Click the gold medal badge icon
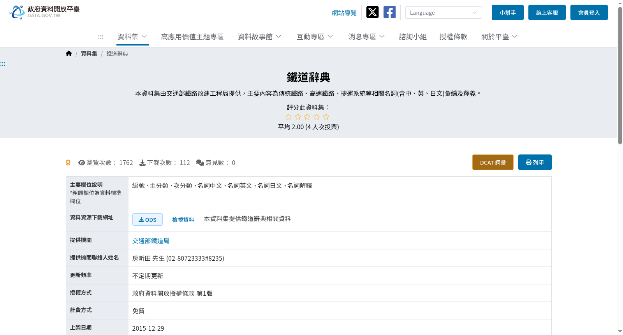This screenshot has width=623, height=335. [x=68, y=163]
